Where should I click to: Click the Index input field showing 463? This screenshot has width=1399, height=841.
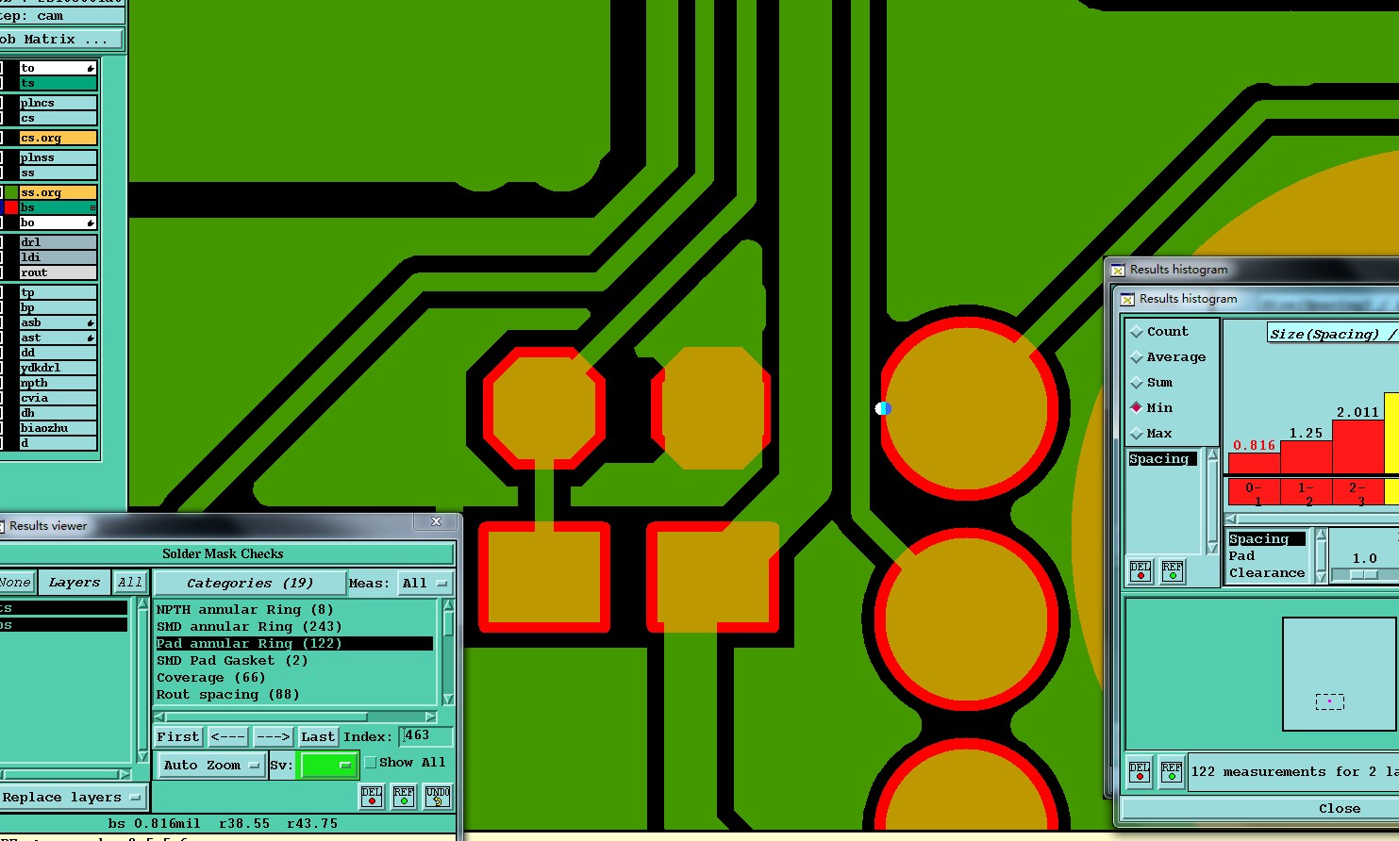[x=426, y=736]
